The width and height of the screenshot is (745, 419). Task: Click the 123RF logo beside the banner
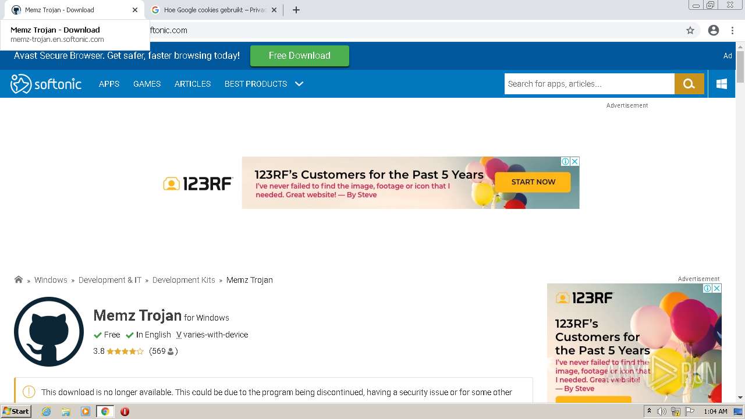pos(198,184)
